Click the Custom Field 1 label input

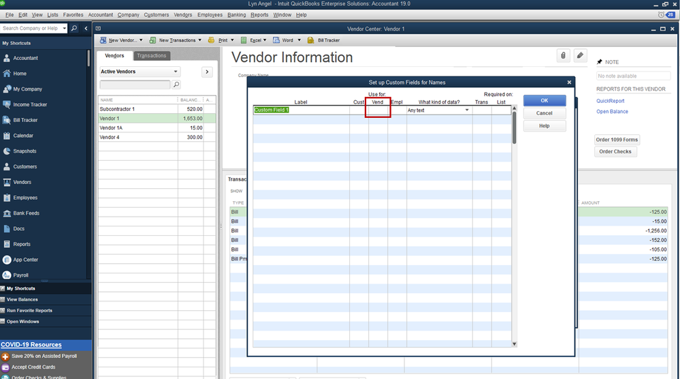pos(301,110)
